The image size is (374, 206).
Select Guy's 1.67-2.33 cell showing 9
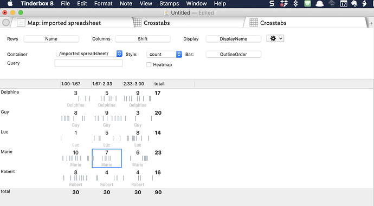(x=107, y=118)
